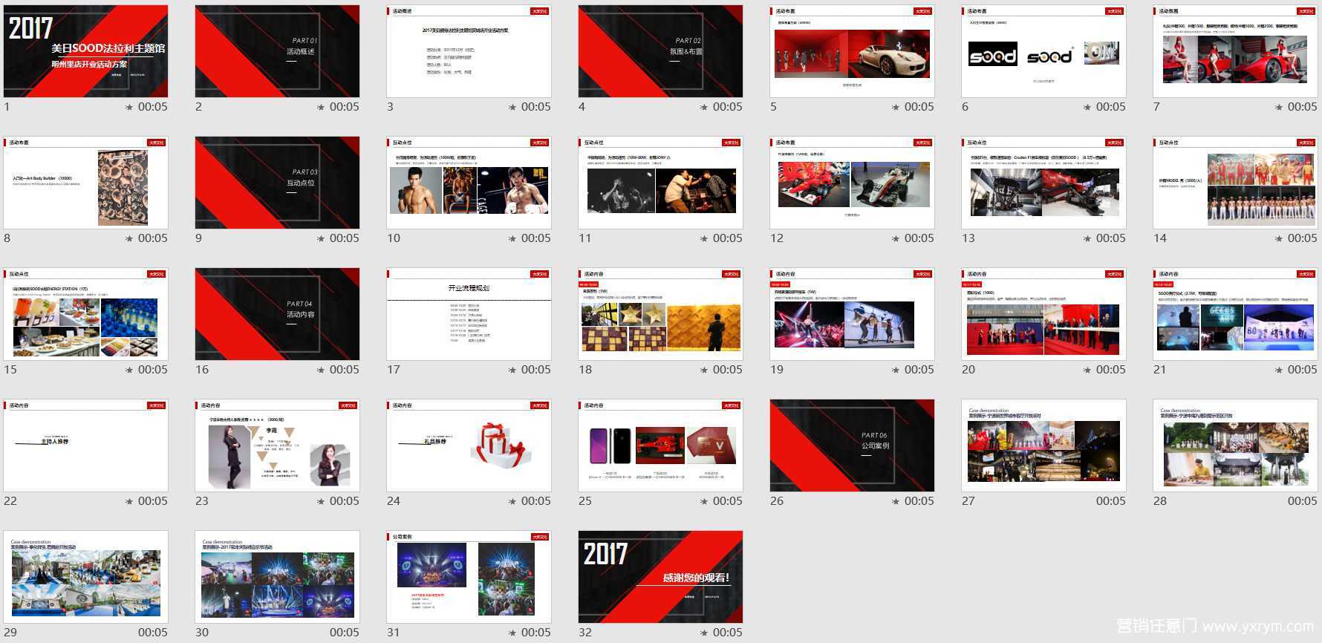
Task: Select slide 18 gold star wall thumbnail
Action: [661, 314]
